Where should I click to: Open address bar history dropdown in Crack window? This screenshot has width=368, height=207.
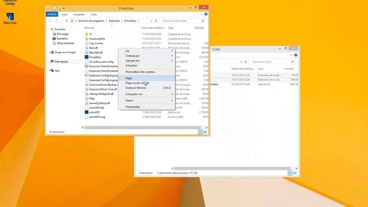241,62
